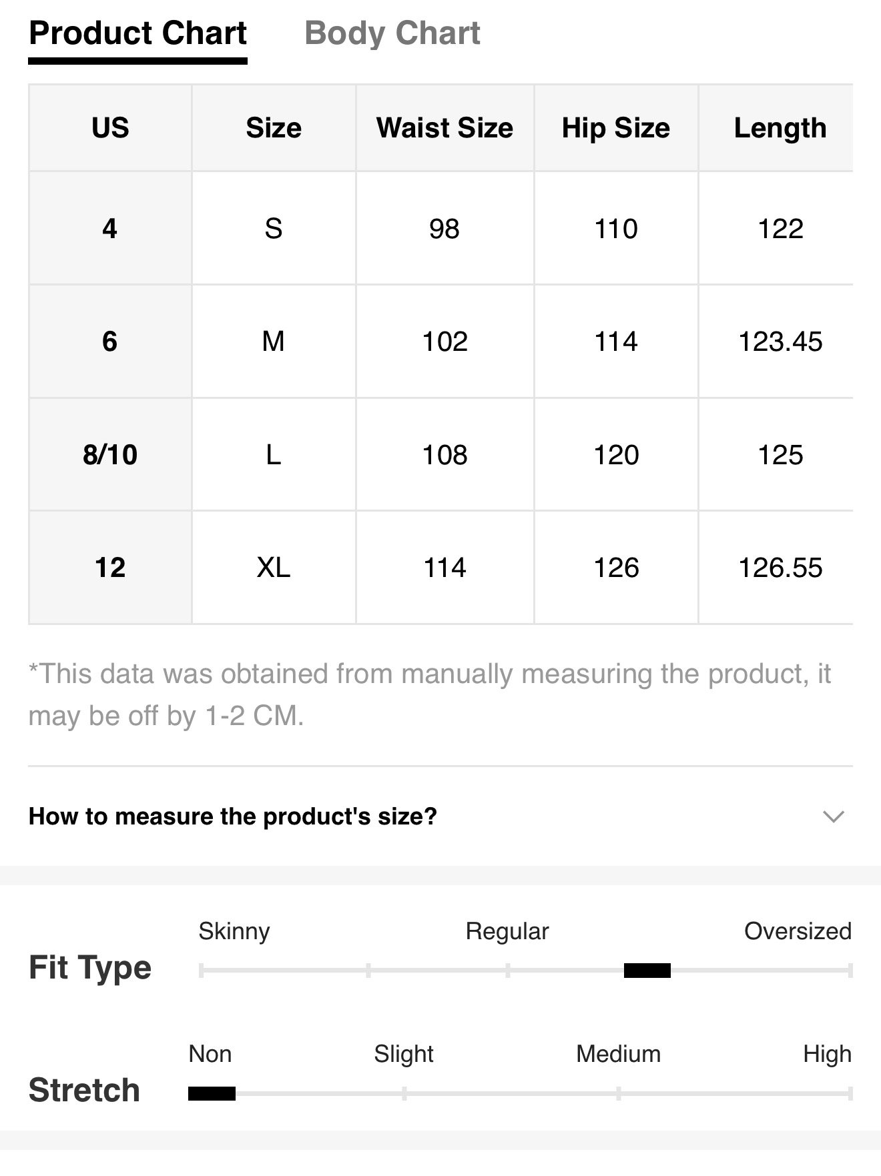Click the Fit Type slider black marker
The width and height of the screenshot is (881, 1176).
coord(647,971)
